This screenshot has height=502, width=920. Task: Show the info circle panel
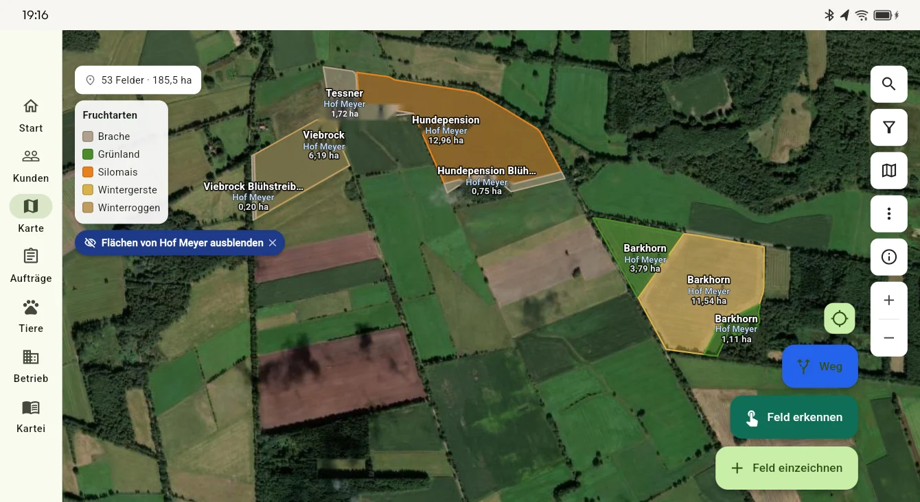(x=888, y=257)
